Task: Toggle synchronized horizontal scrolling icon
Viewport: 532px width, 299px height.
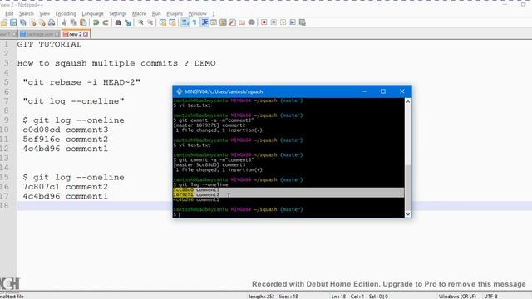Action: tap(172, 22)
